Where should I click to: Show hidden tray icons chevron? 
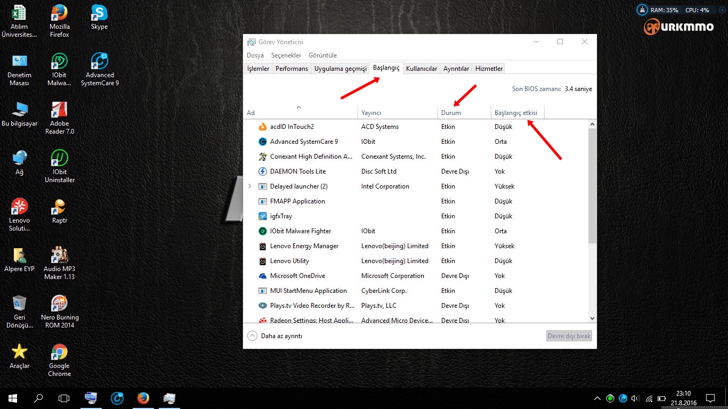point(597,398)
